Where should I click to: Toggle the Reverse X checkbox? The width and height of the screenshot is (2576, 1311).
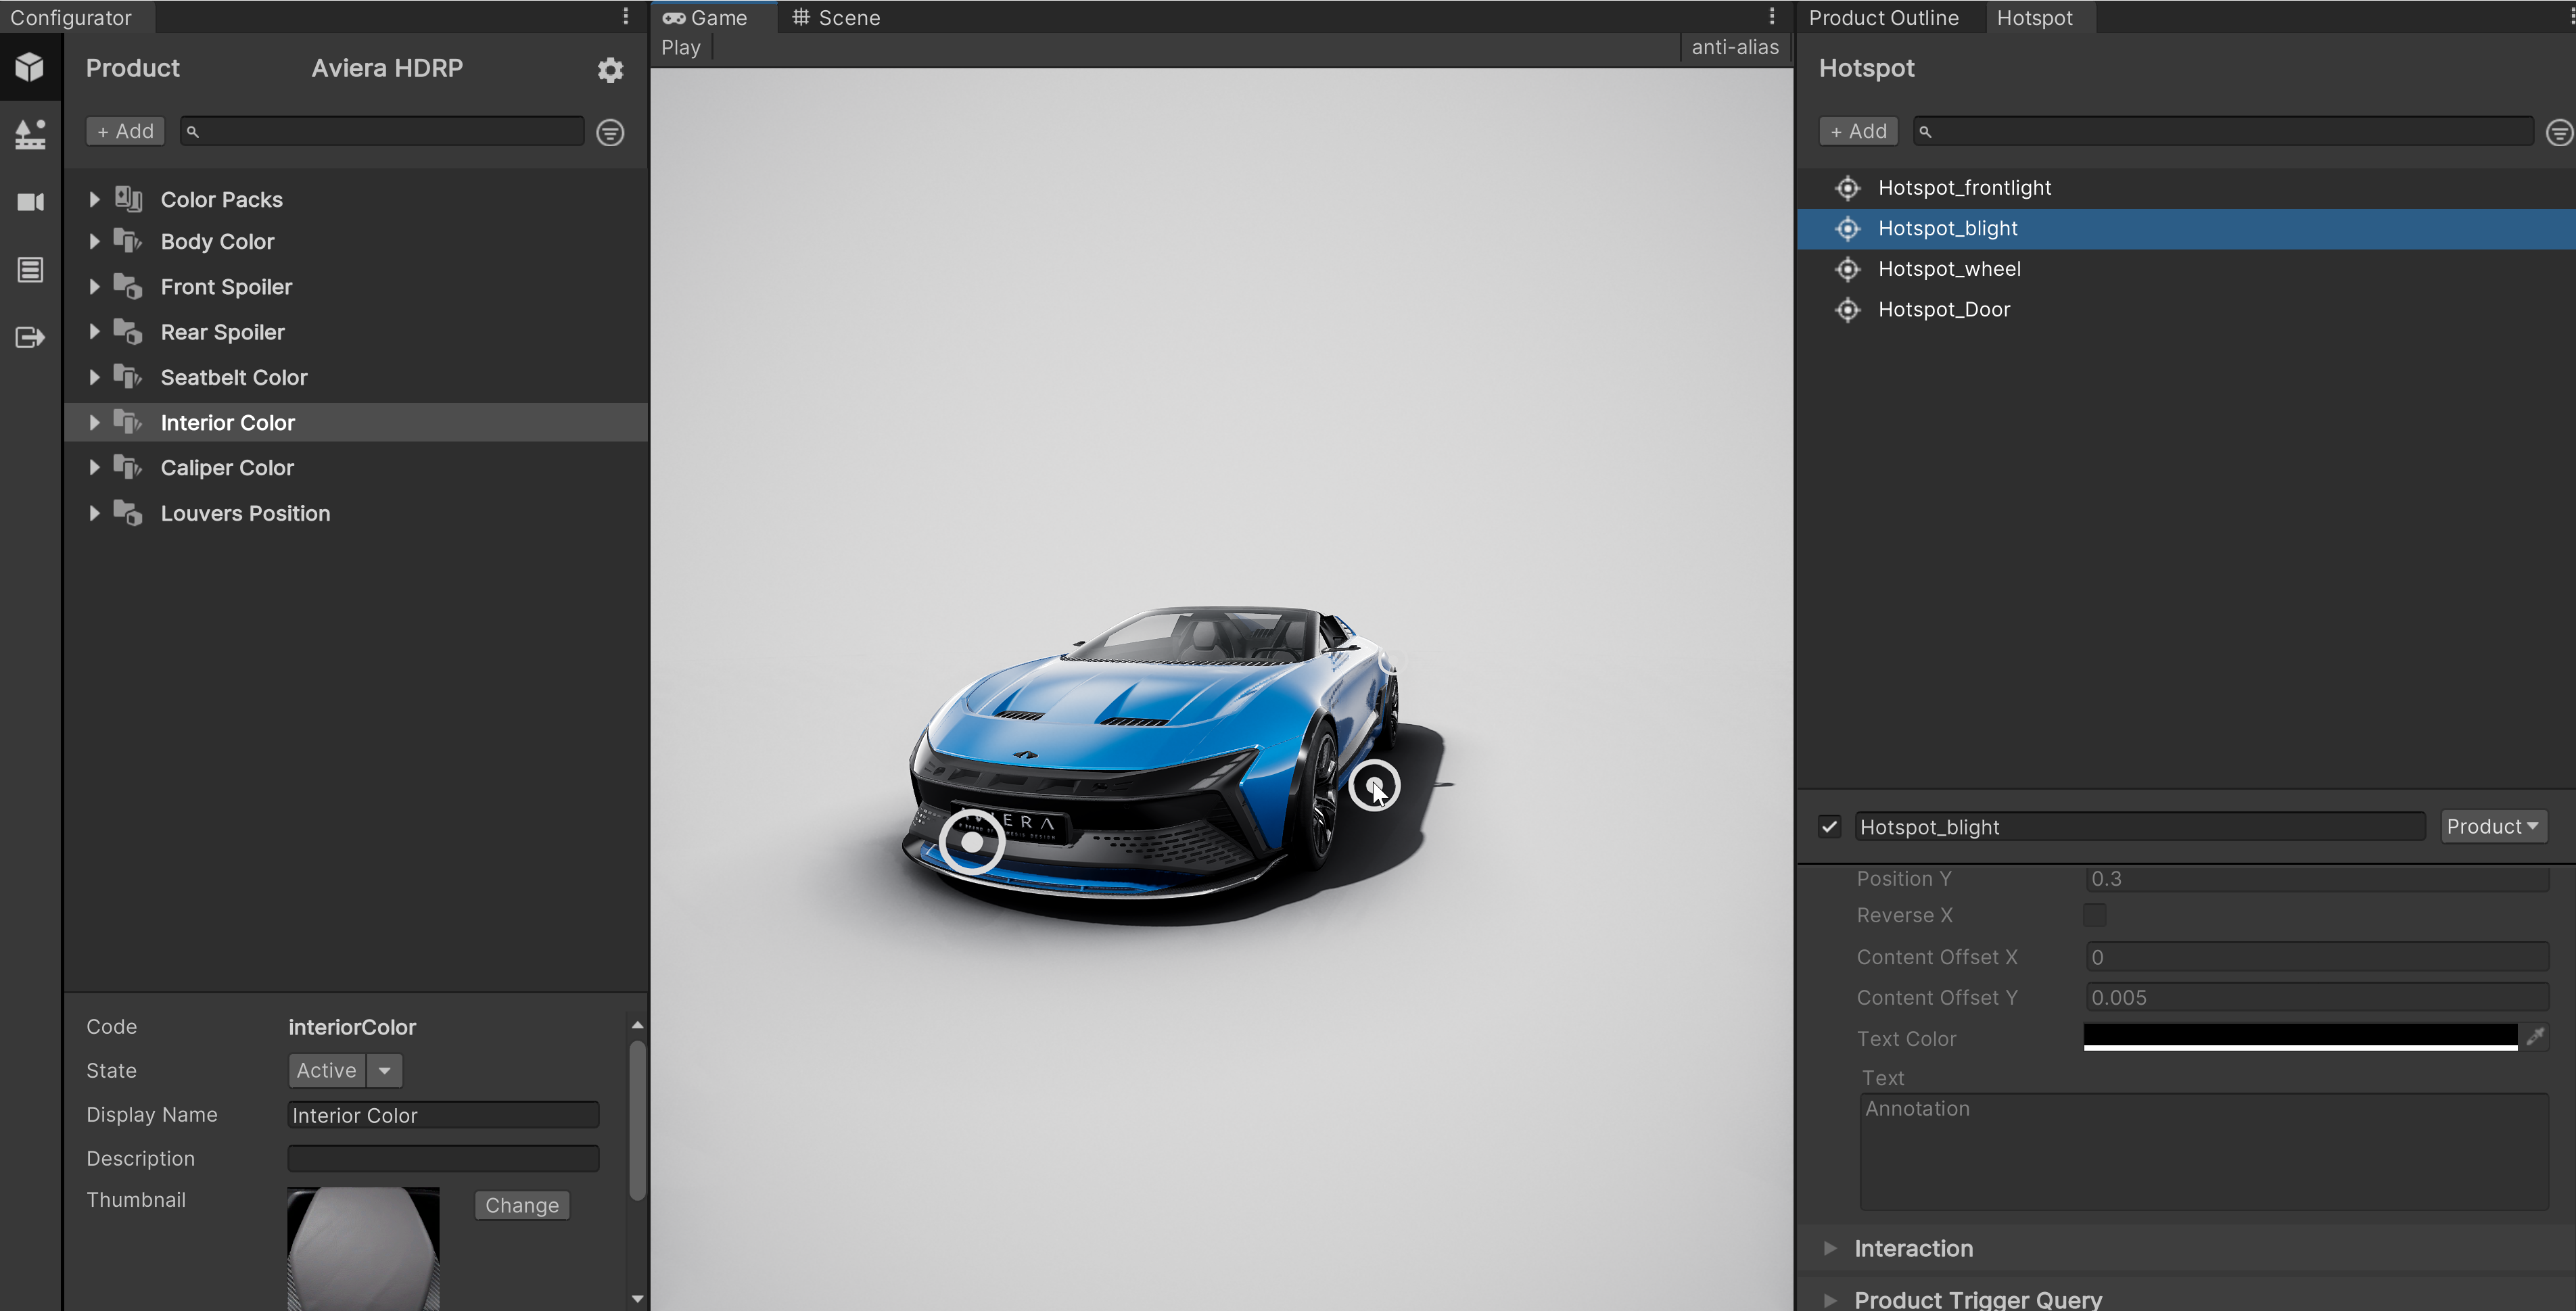pyautogui.click(x=2094, y=915)
